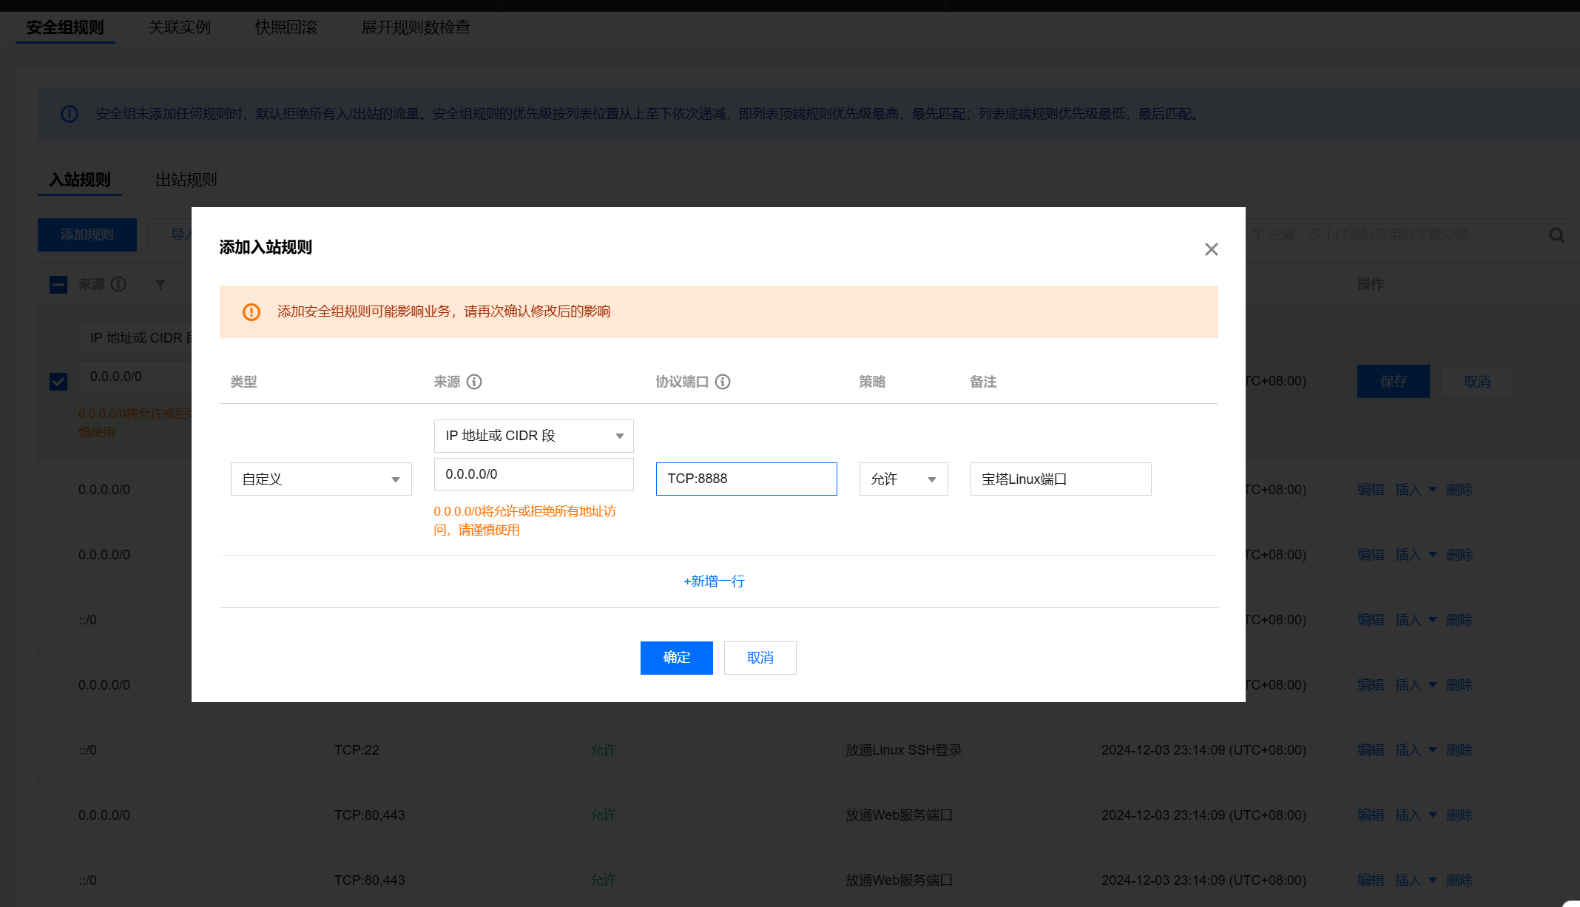Click info icon next to 来源 in dialog
Screen dimensions: 1580x907
[x=474, y=382]
